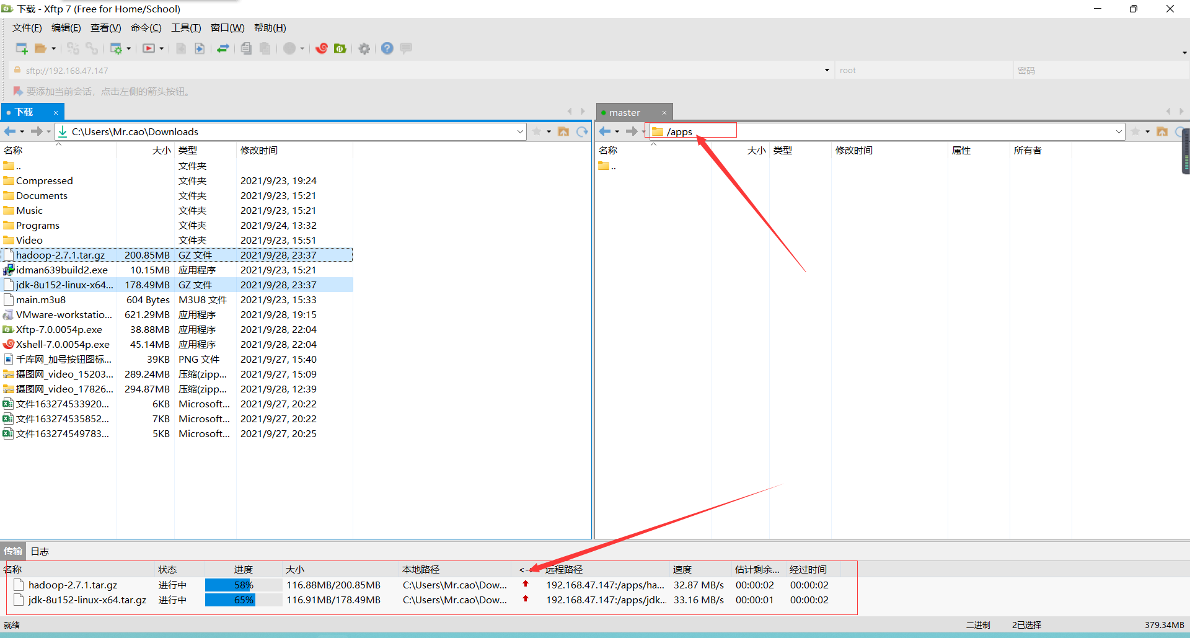Go back in the local pane
The width and height of the screenshot is (1190, 638).
10,131
